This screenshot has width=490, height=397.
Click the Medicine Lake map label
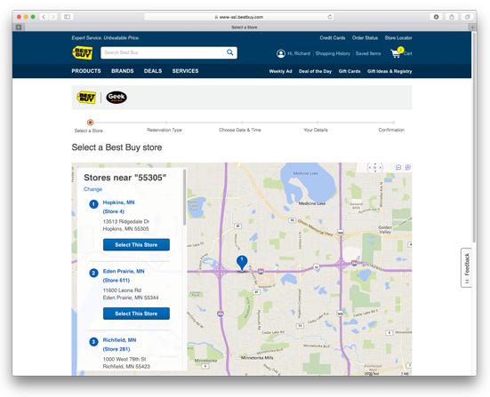(312, 203)
